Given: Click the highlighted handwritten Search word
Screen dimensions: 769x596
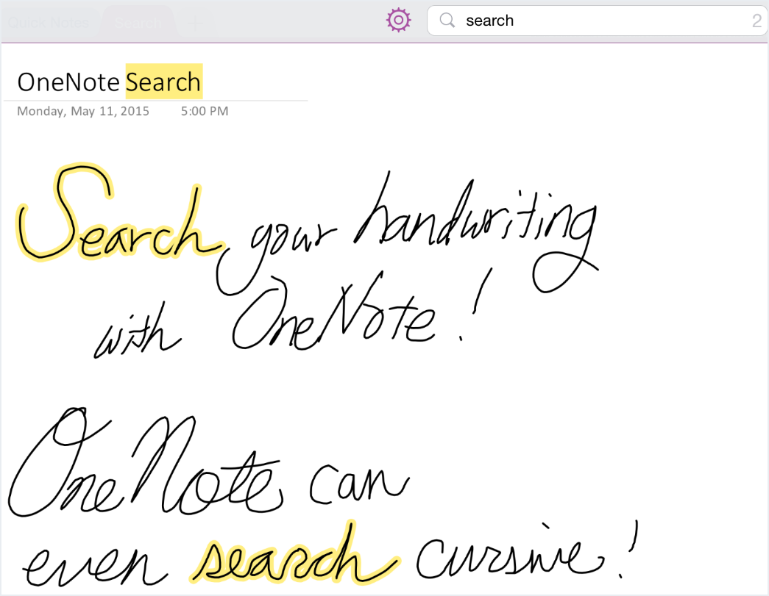Looking at the screenshot, I should pos(114,220).
